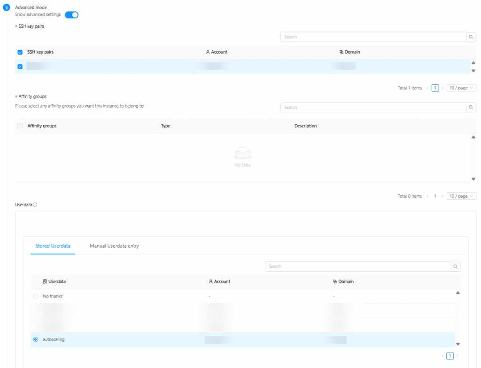Tick the Affinity groups header checkbox
Viewport: 481px width, 368px height.
coord(20,126)
